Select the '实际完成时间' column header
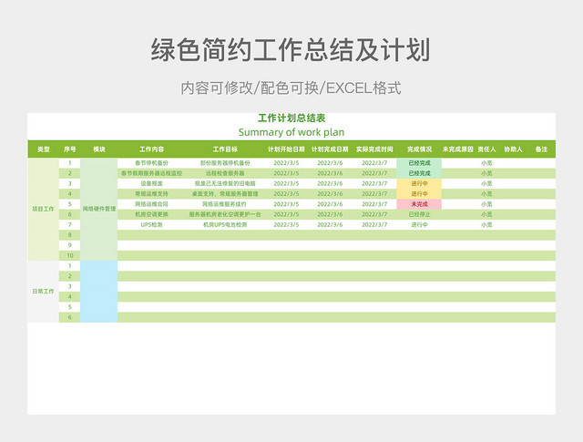This screenshot has height=442, width=583. 374,149
